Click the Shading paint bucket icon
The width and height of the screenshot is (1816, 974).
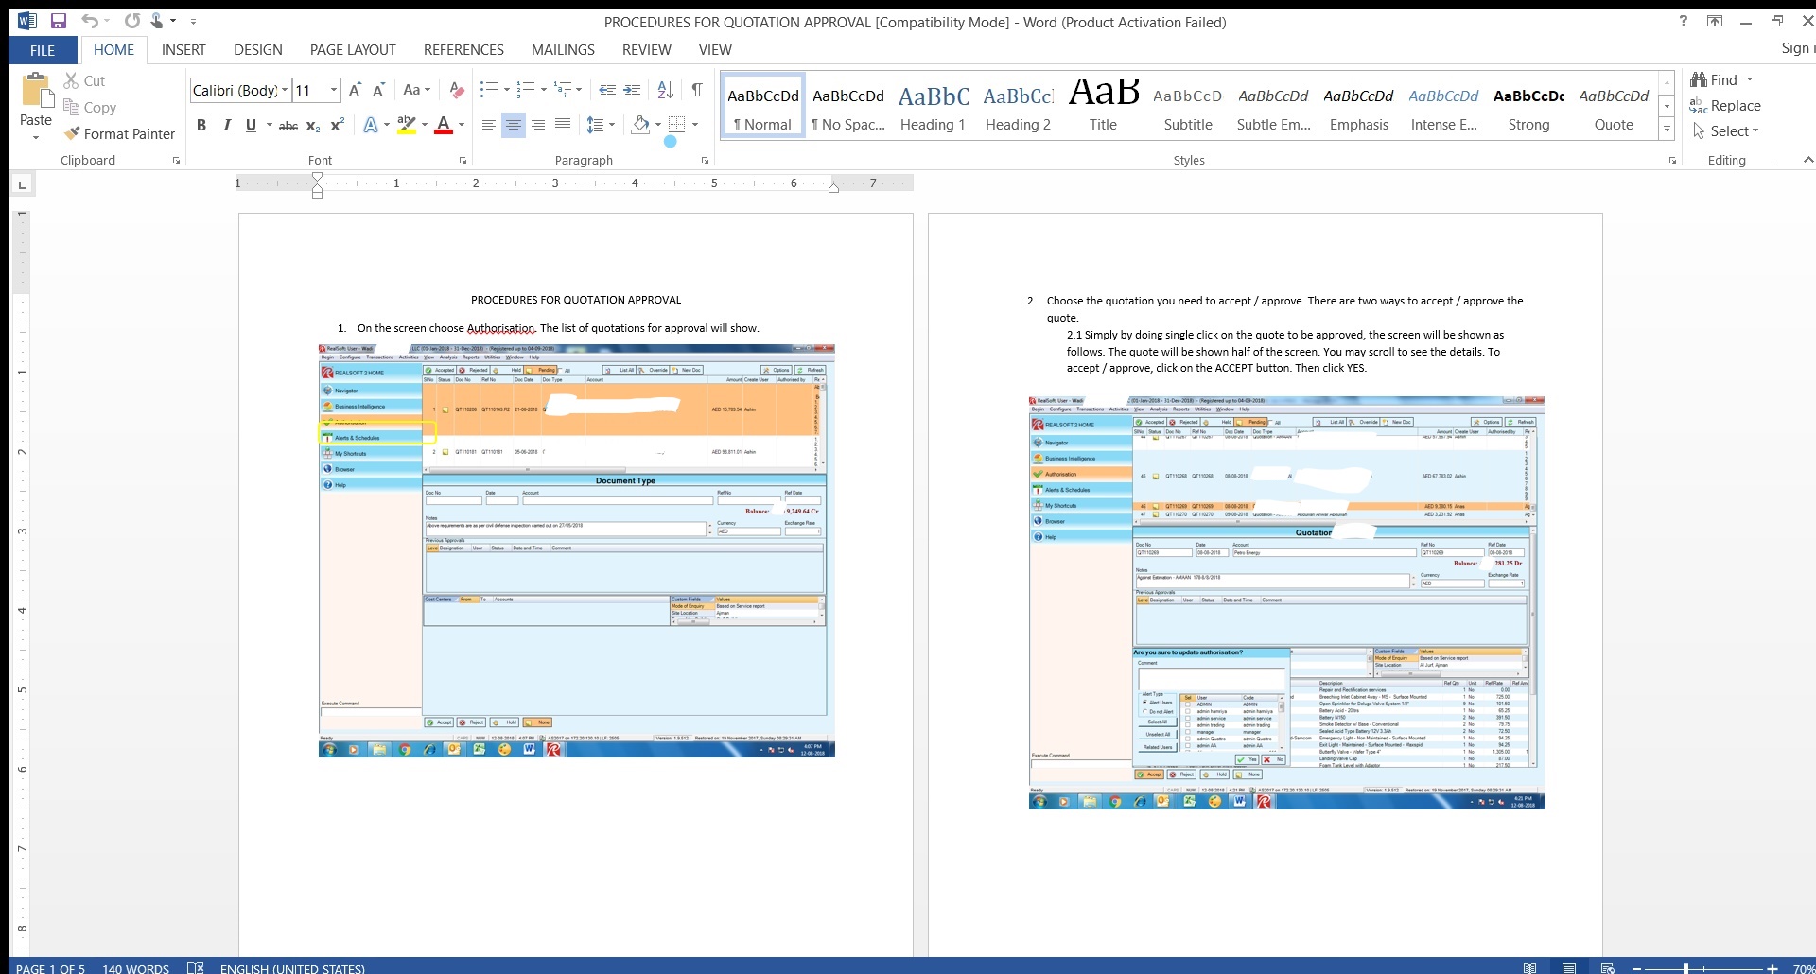pos(640,125)
